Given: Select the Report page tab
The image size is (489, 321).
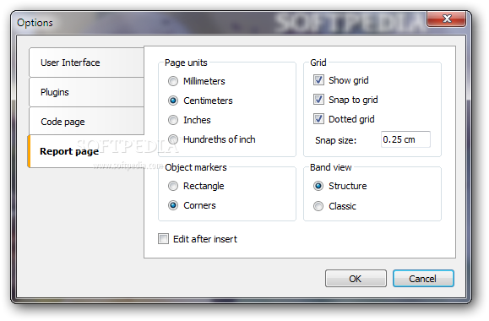Looking at the screenshot, I should pos(86,151).
